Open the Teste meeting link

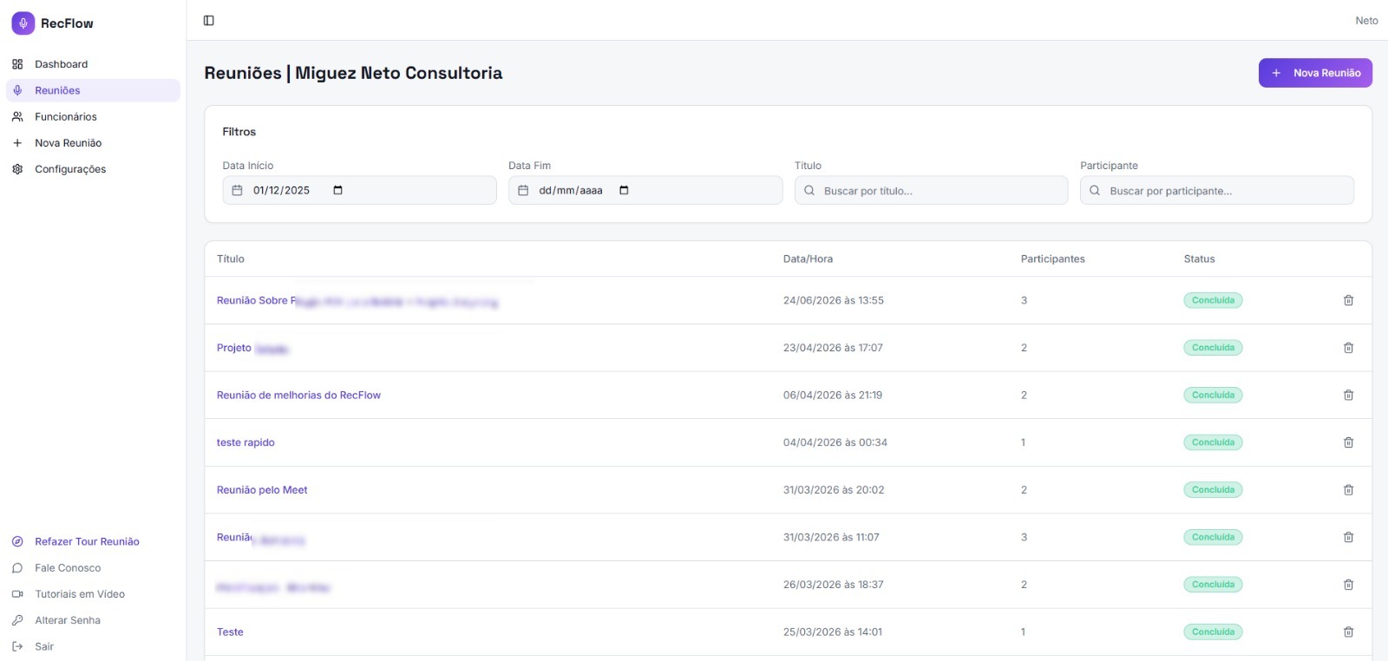point(230,632)
